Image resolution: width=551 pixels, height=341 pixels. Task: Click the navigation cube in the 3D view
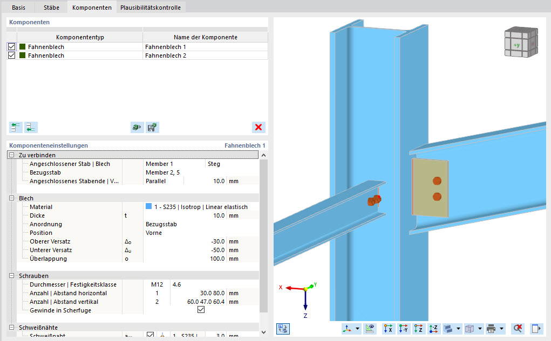(x=521, y=42)
